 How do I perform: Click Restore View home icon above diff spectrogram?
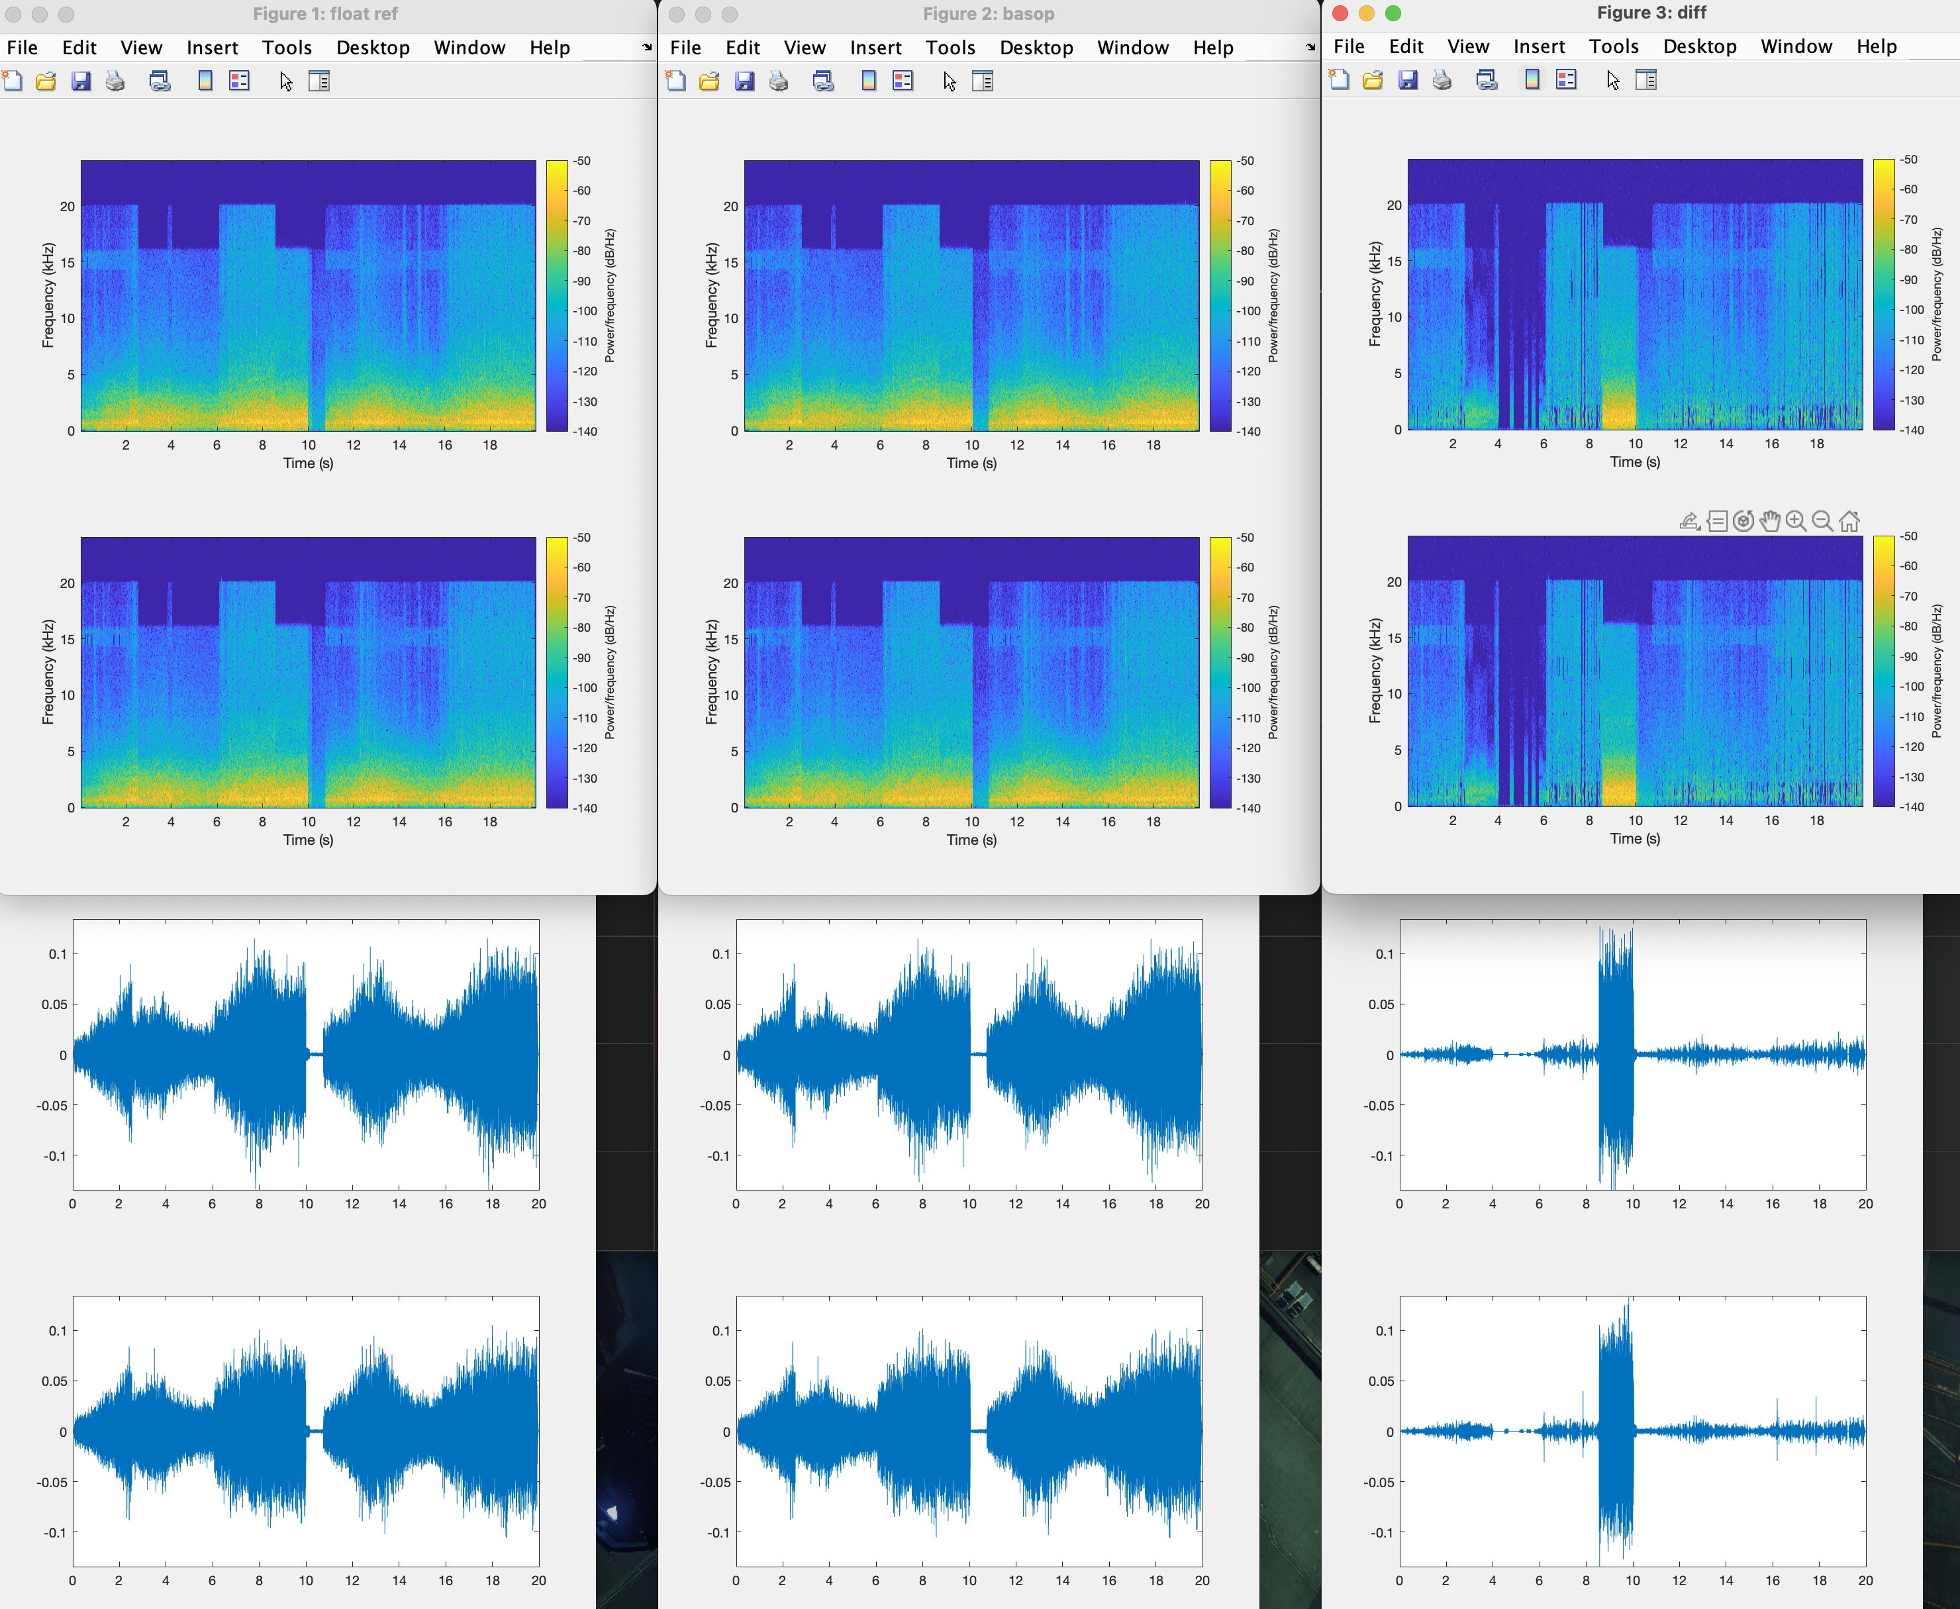click(1849, 522)
